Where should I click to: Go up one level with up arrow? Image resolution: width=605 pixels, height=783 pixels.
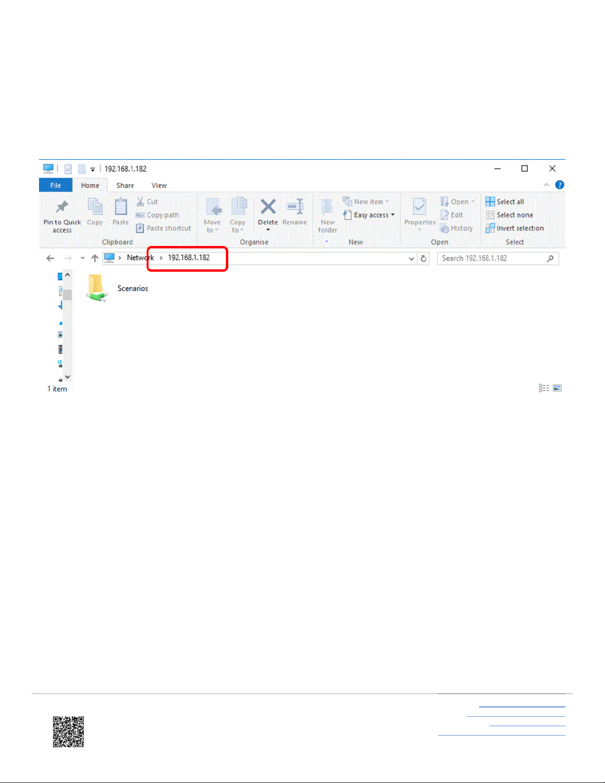[95, 258]
